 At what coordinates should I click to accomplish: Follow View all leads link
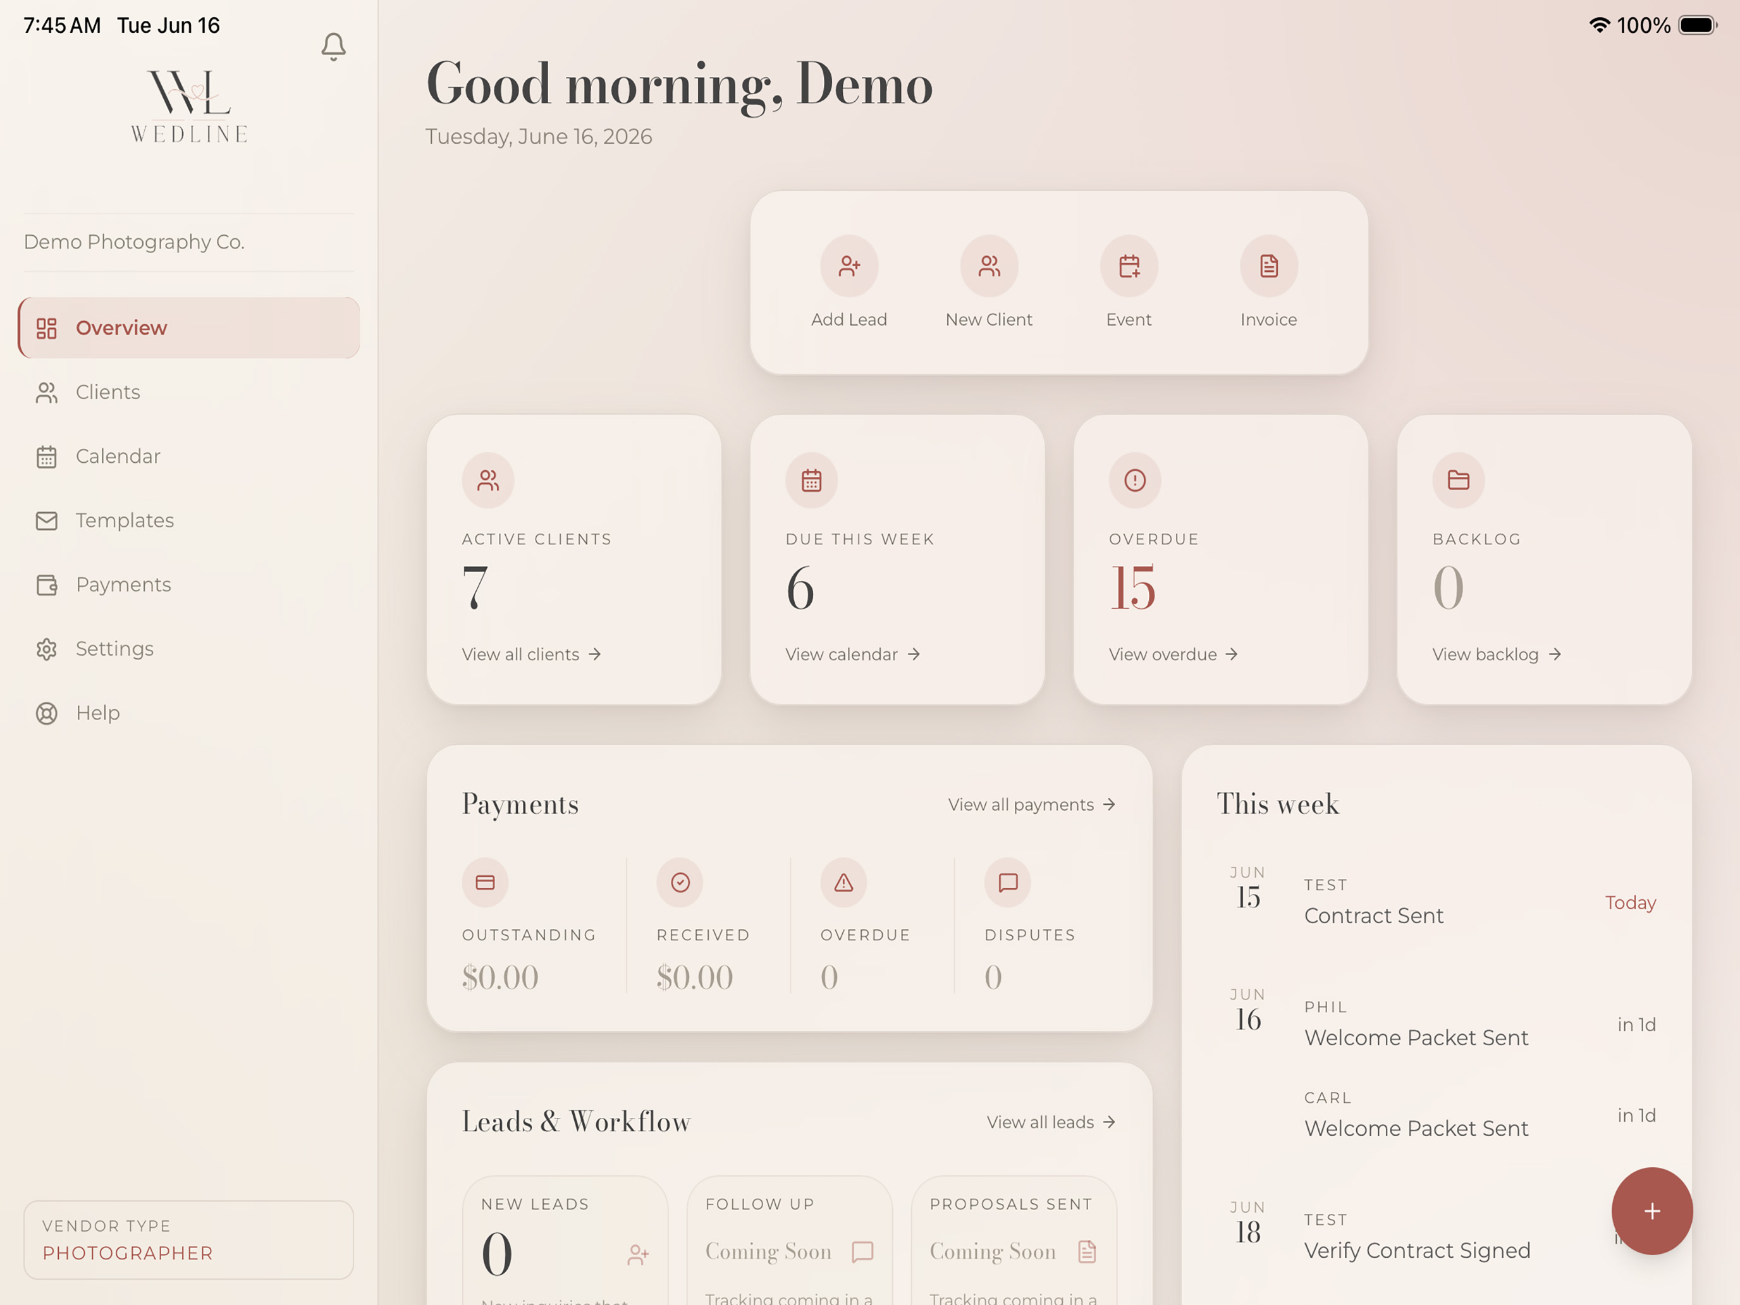[x=1051, y=1122]
